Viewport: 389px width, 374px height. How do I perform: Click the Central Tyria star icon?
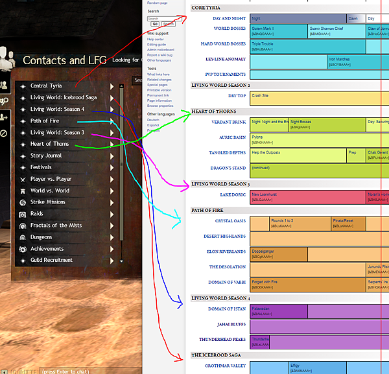[x=23, y=87]
